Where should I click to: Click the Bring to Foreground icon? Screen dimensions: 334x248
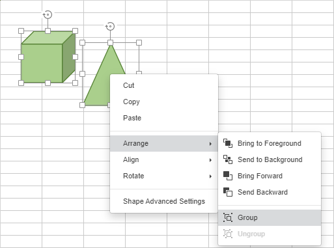[228, 143]
